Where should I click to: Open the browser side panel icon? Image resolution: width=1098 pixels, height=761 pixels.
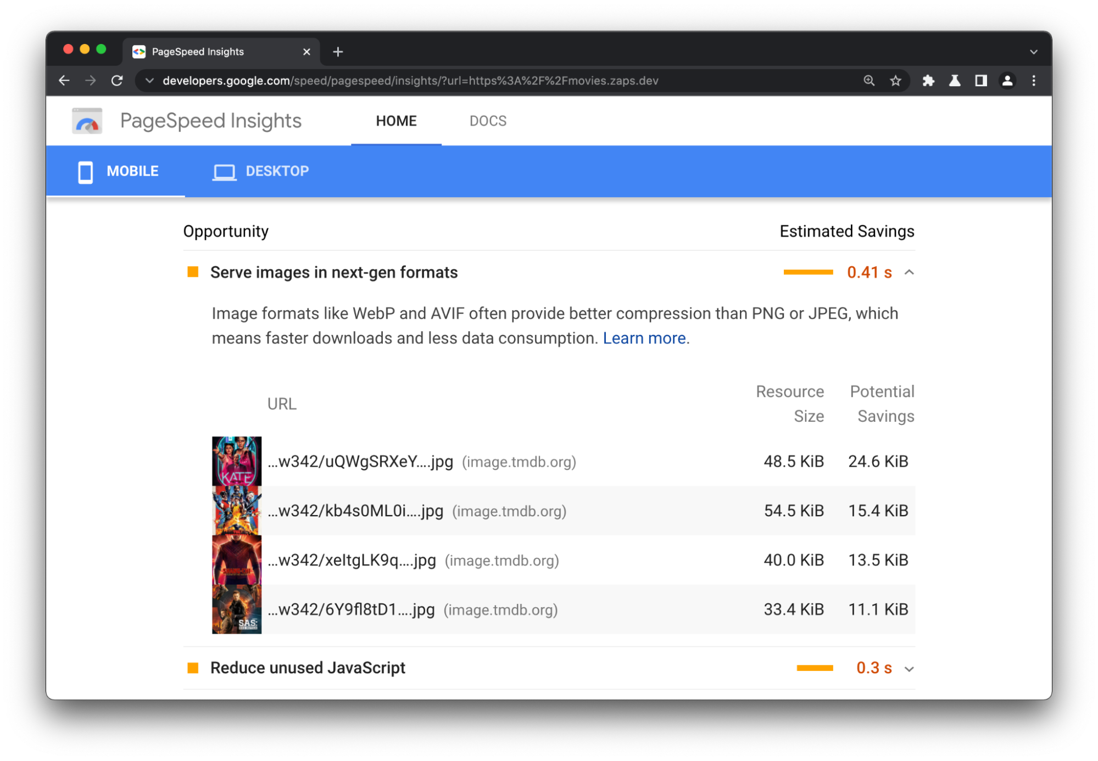click(981, 80)
